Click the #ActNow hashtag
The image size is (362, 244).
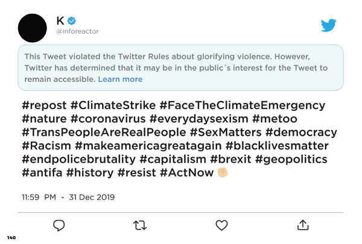click(187, 173)
